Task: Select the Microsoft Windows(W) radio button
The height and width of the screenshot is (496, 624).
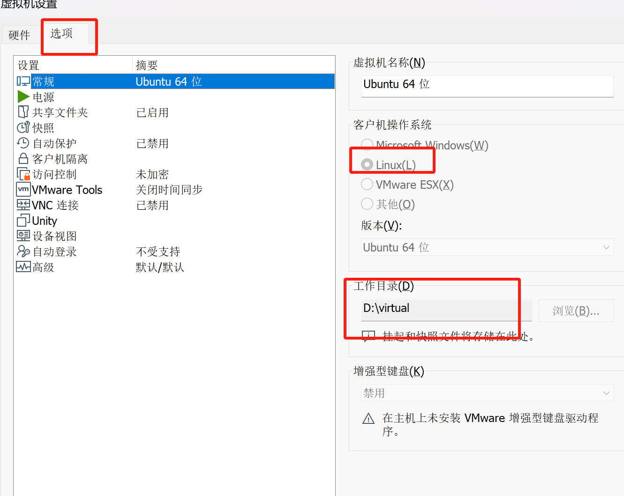Action: point(367,145)
